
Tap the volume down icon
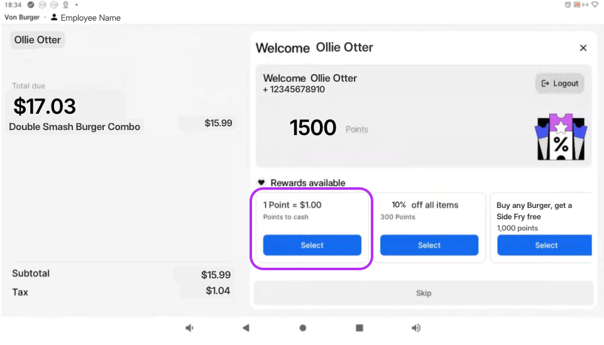tap(189, 328)
